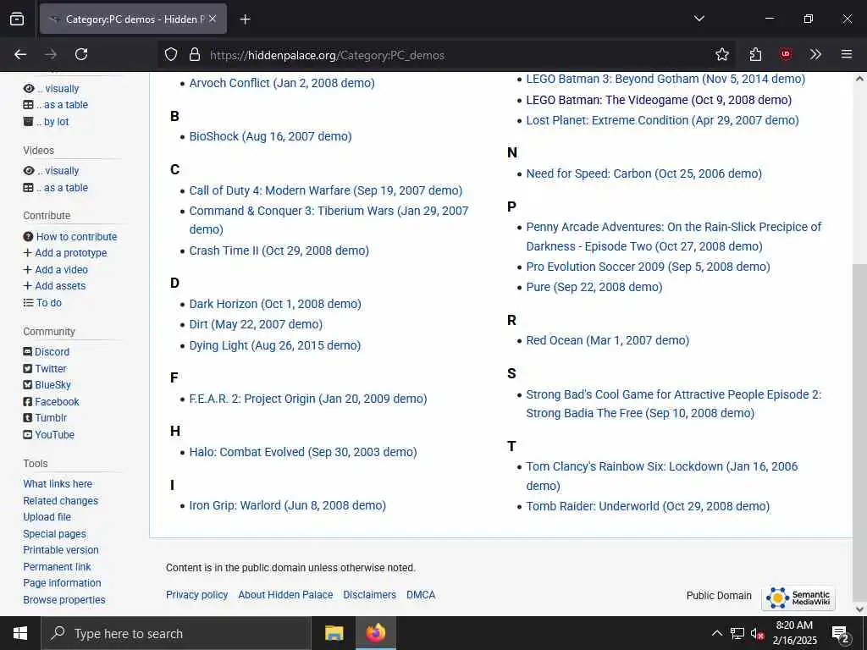Click the Semantic MediaWiki badge

click(x=798, y=598)
